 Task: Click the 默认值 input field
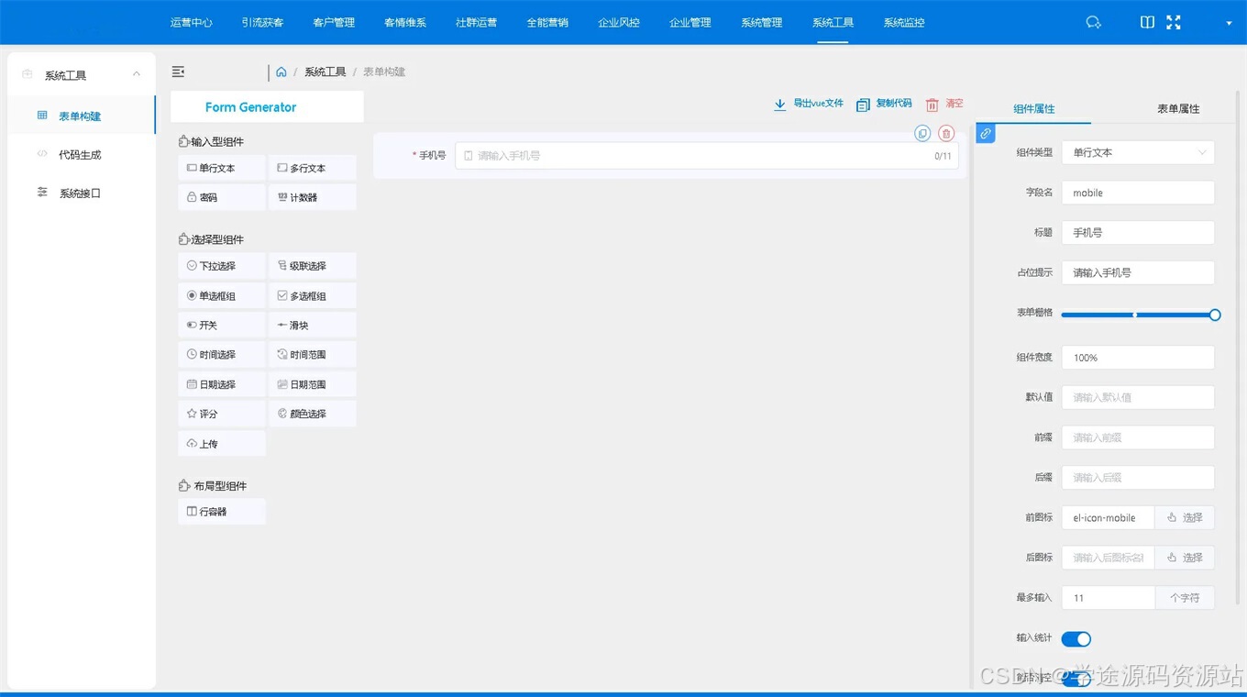pos(1138,397)
